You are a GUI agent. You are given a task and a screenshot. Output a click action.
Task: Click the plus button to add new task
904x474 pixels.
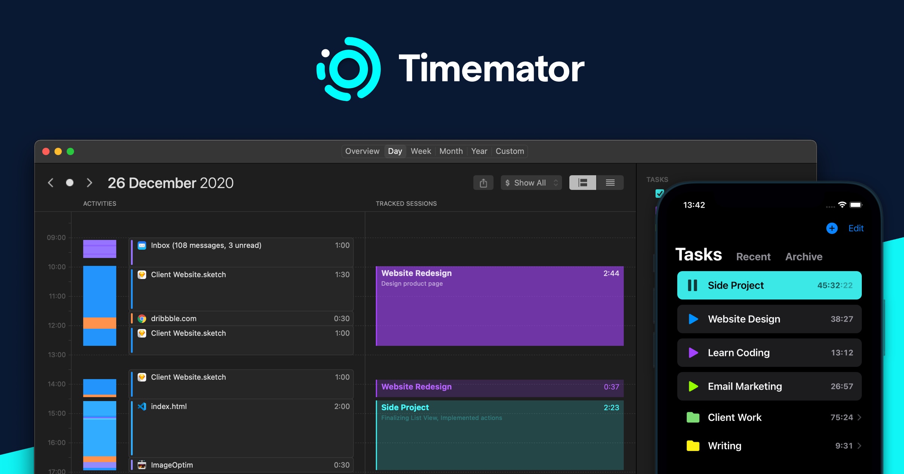point(832,228)
